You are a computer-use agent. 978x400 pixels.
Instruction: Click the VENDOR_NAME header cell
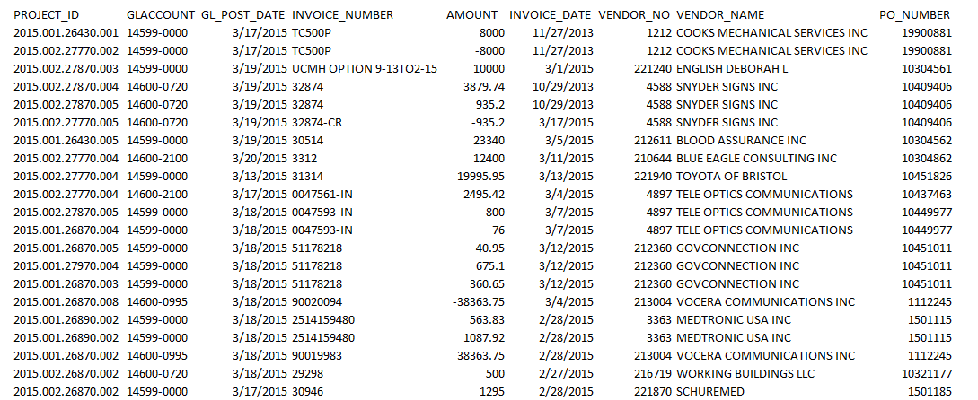(719, 15)
